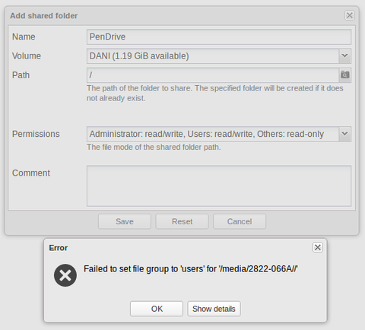Viewport: 365px width, 330px height.
Task: Open the folder browse icon beside Path
Action: click(345, 75)
